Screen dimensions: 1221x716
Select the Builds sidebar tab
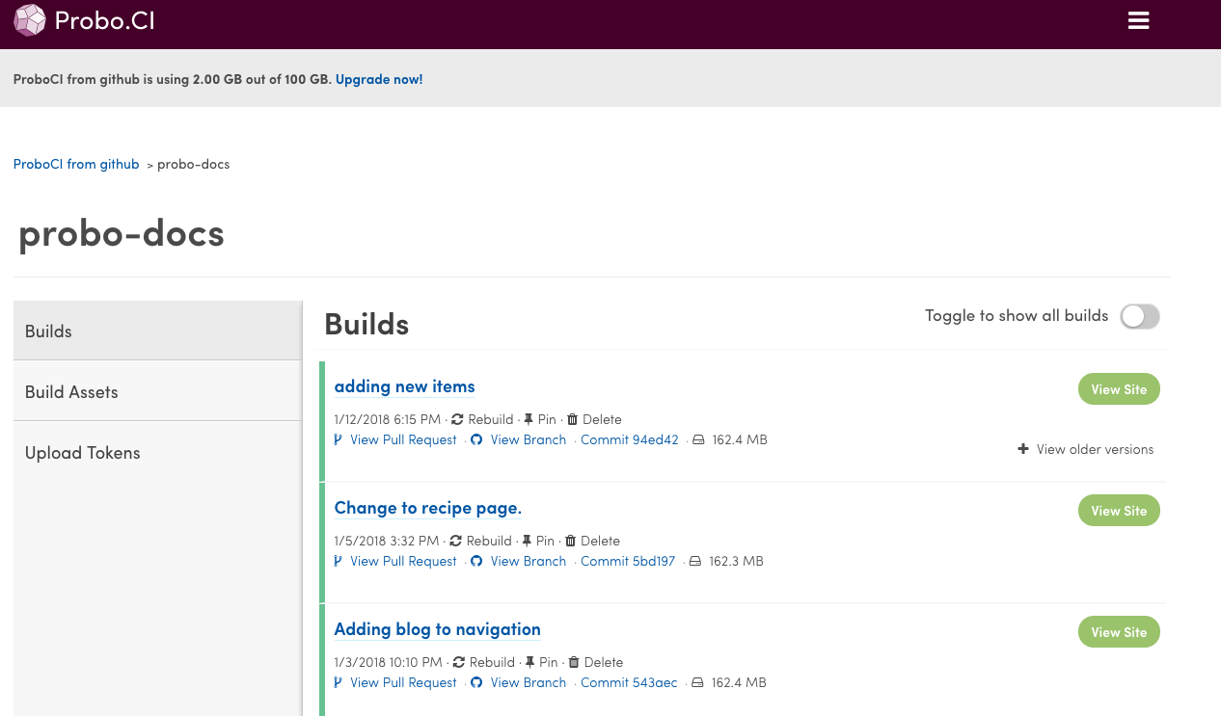(x=158, y=331)
